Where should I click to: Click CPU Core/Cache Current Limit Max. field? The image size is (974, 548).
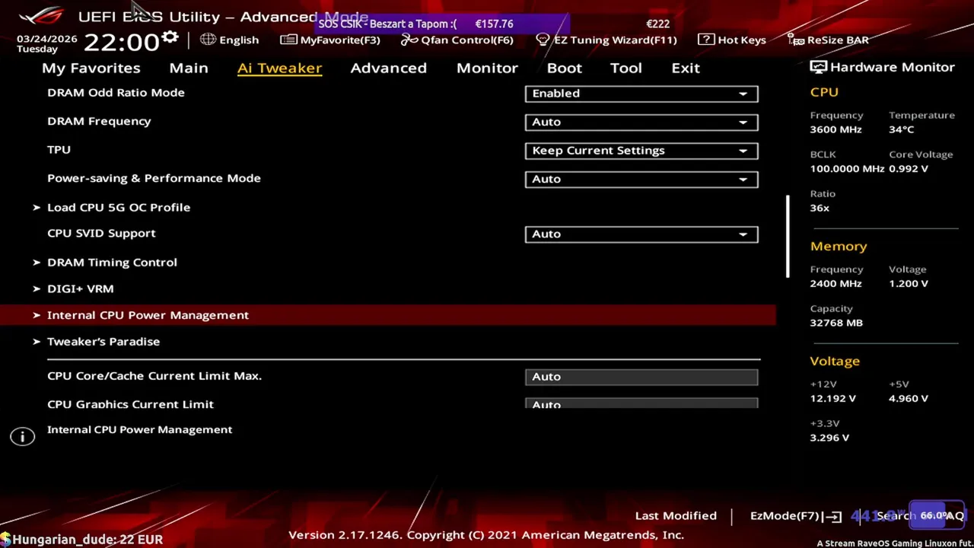(x=641, y=376)
